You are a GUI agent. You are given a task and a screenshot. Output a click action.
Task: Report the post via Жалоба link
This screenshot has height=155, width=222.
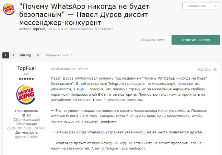point(204,69)
